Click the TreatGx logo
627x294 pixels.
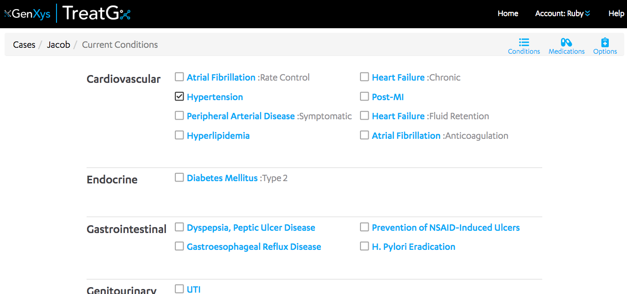click(97, 13)
